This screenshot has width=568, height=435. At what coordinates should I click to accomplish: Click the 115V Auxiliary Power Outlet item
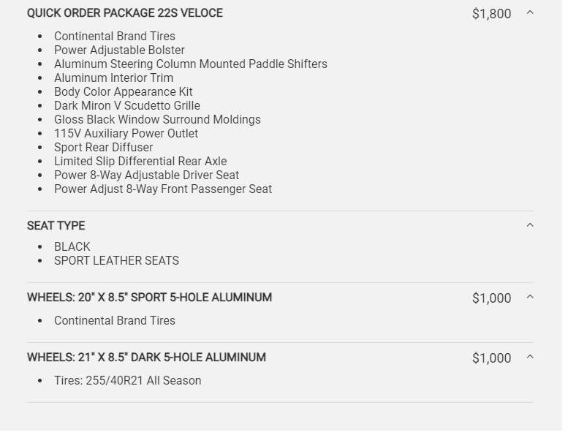[x=126, y=133]
